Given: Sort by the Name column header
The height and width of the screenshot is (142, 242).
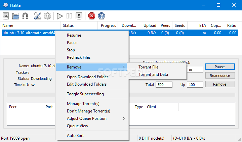Looking at the screenshot, I should [31, 26].
